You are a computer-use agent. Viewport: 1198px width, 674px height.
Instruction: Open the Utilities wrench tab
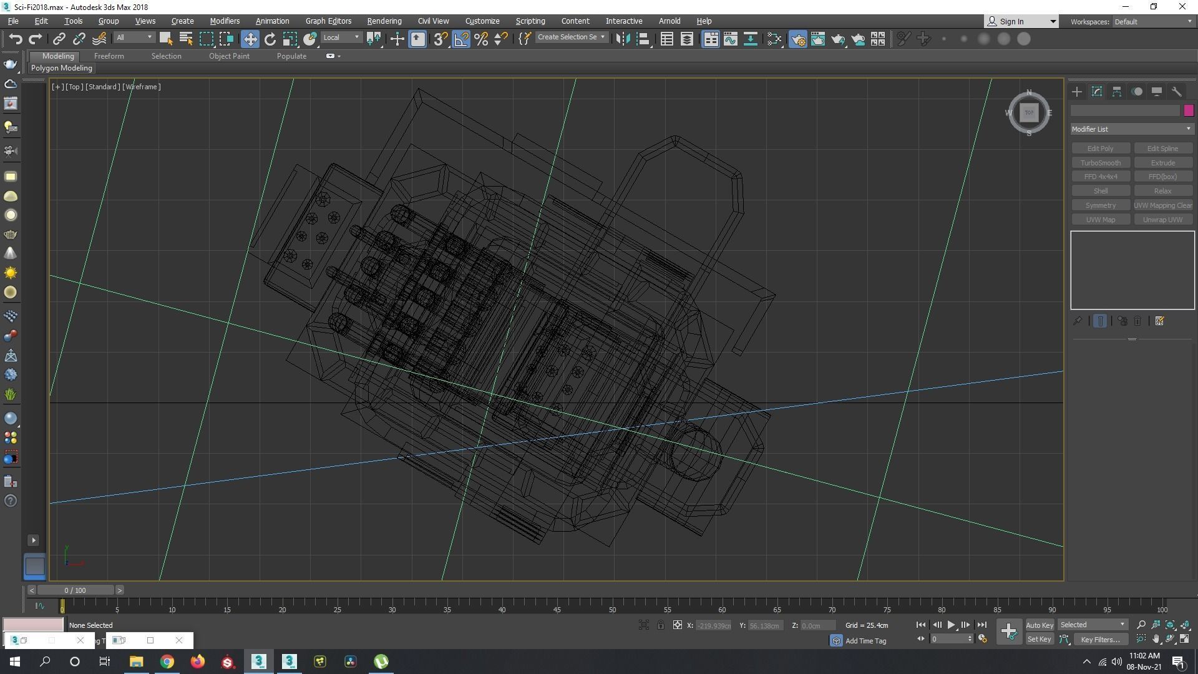tap(1176, 92)
